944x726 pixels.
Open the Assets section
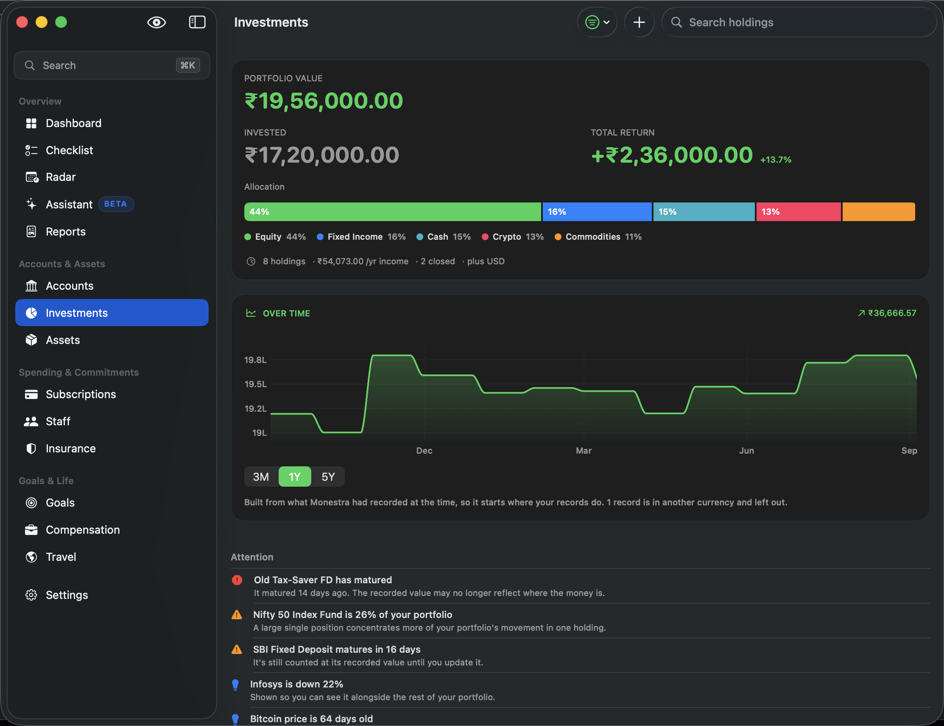(112, 340)
